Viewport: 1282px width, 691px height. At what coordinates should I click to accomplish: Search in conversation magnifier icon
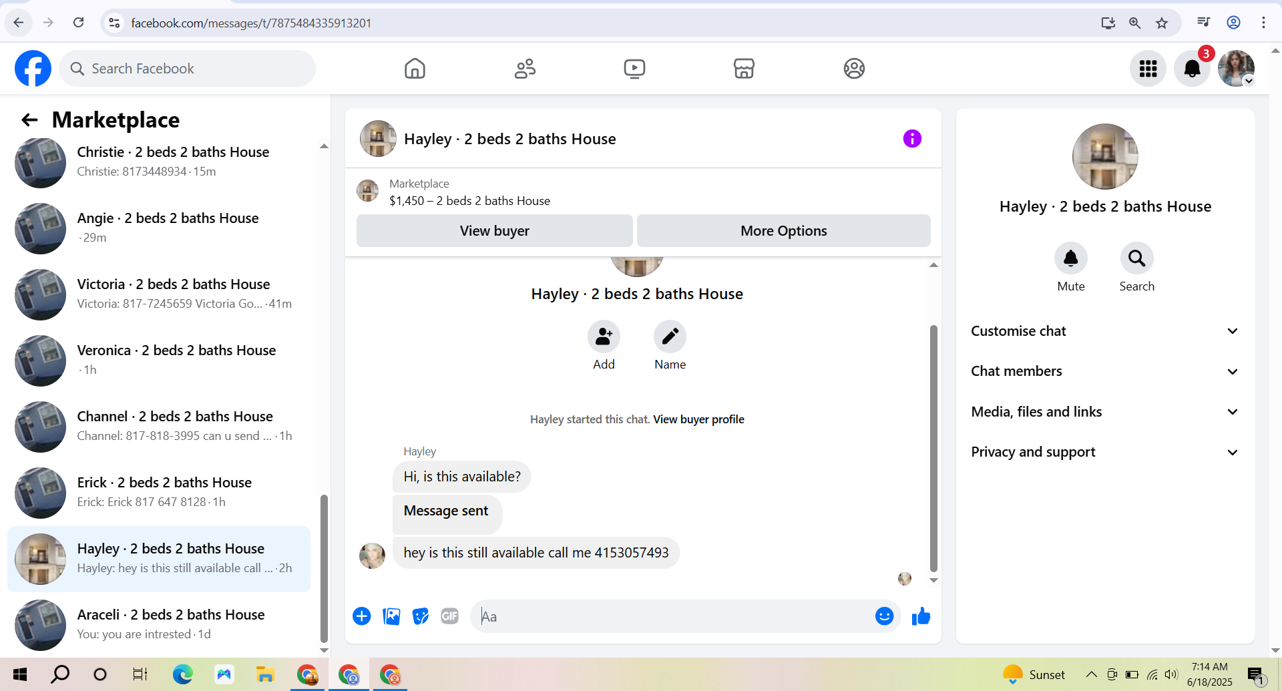point(1136,258)
